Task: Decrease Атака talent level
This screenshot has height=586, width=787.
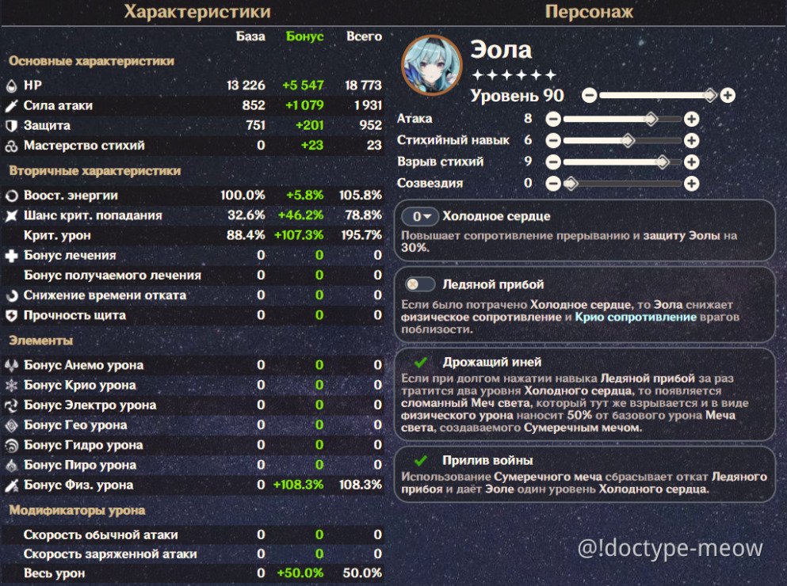Action: pos(553,119)
